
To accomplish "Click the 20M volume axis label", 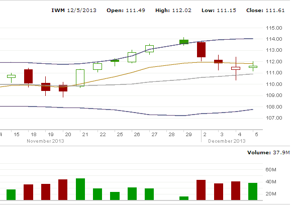I will pos(271,194).
